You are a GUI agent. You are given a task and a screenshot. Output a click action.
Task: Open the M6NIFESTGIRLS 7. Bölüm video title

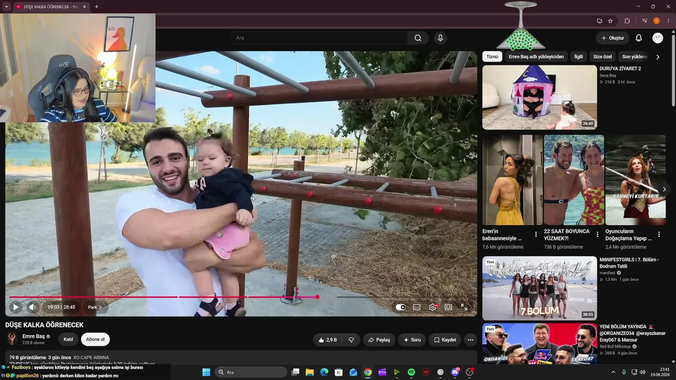629,263
